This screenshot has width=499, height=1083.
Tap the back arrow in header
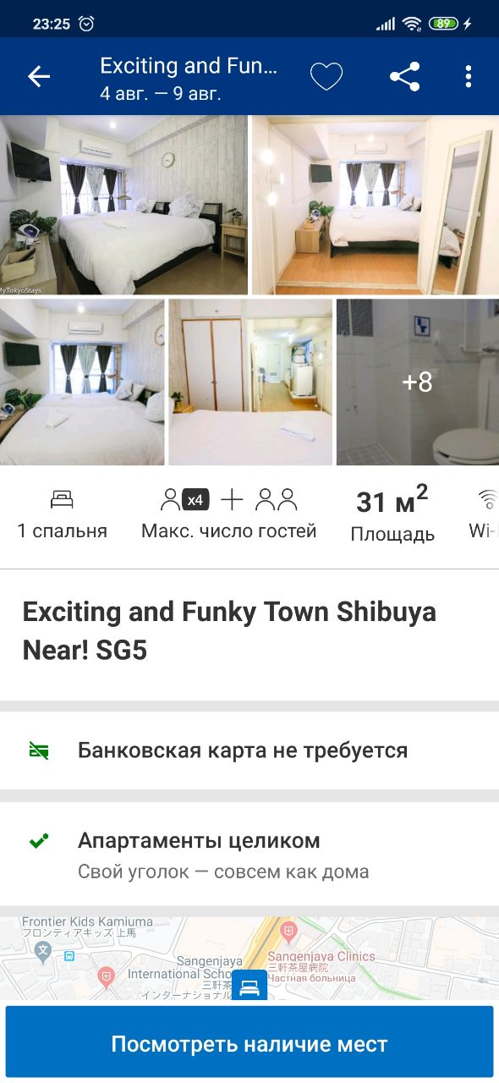tap(39, 77)
